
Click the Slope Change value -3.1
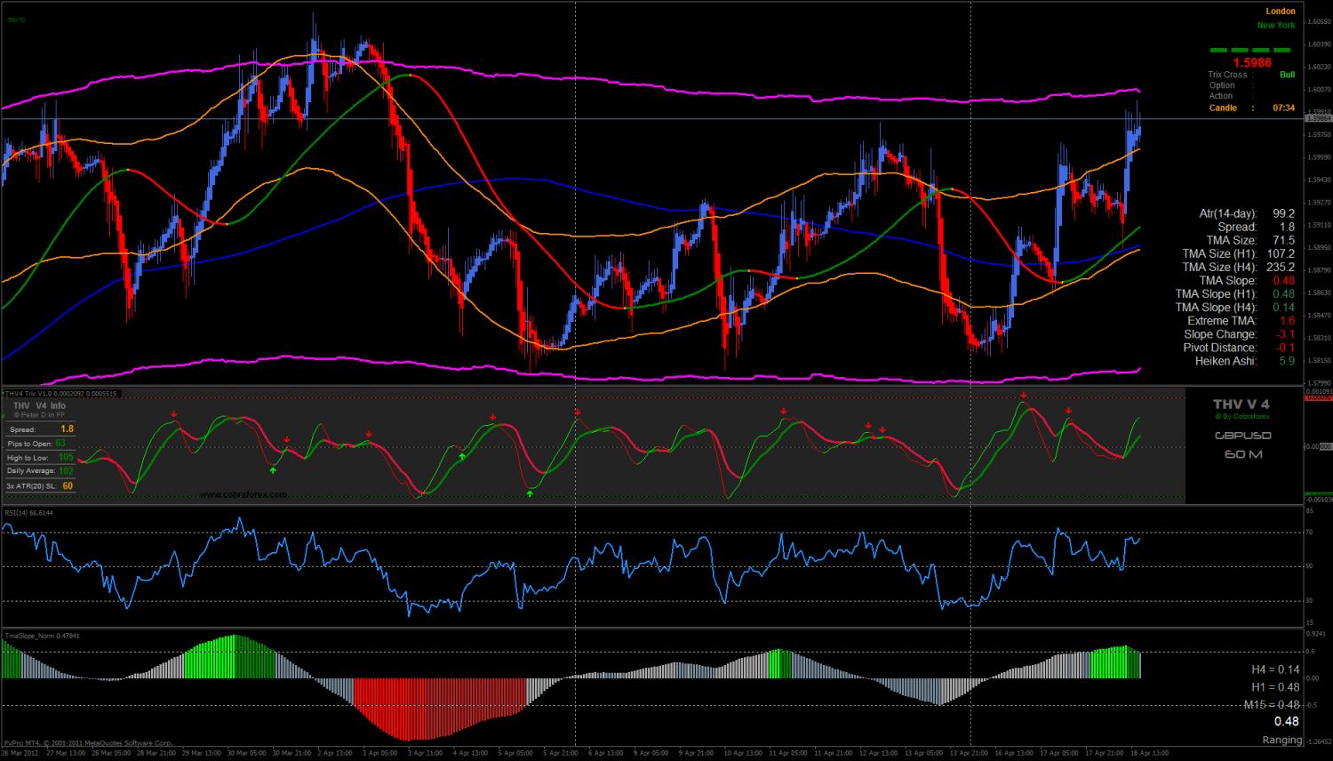pyautogui.click(x=1286, y=334)
